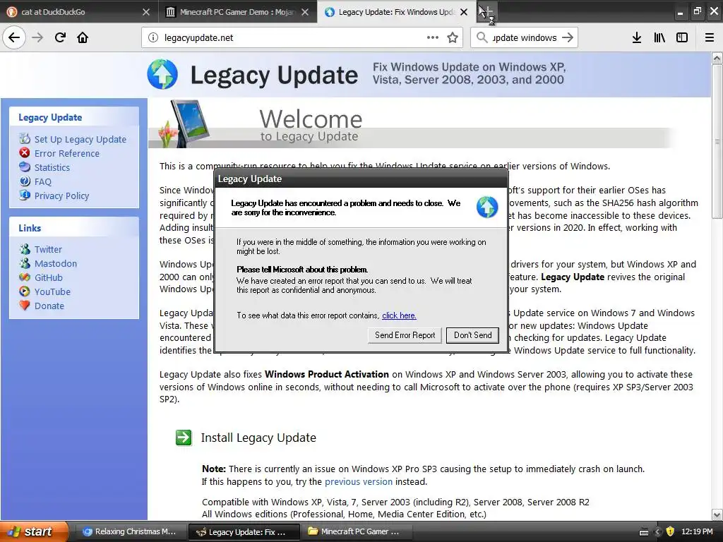Open the FAQ sidebar link

click(43, 181)
